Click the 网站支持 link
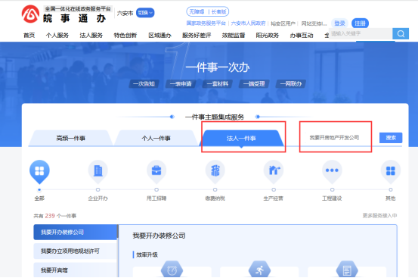 pyautogui.click(x=314, y=23)
